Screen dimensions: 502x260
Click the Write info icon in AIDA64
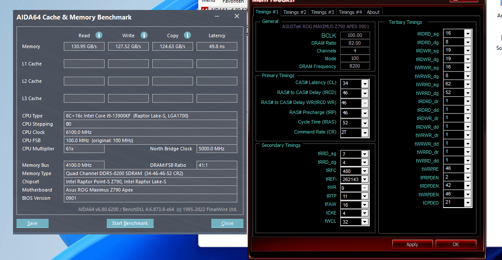pyautogui.click(x=144, y=35)
